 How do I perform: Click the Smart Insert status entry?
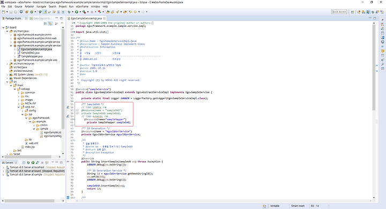(x=298, y=206)
